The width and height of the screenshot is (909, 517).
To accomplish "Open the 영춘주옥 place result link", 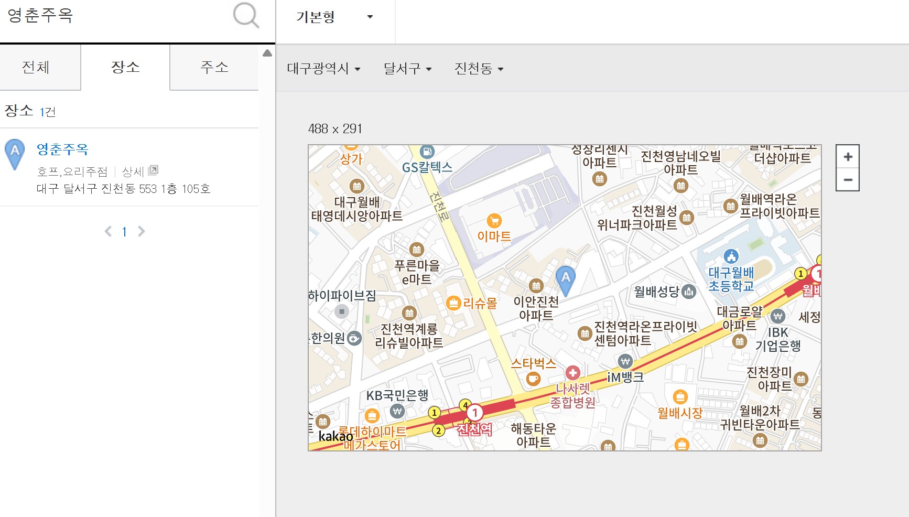I will (62, 149).
